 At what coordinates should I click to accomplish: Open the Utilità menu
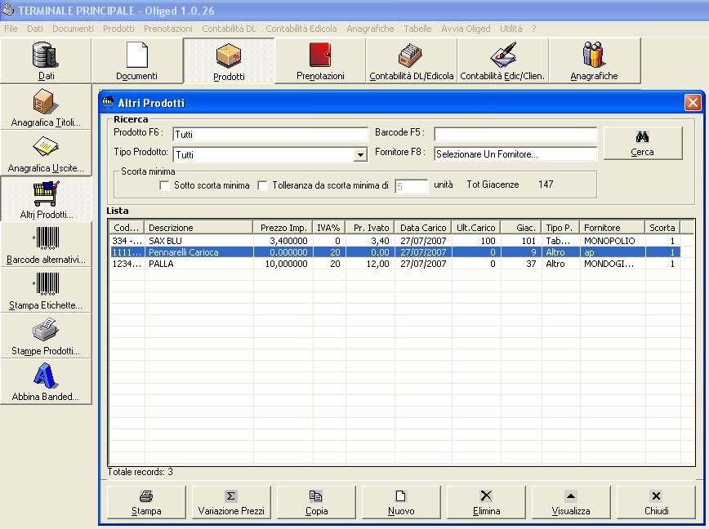(511, 29)
